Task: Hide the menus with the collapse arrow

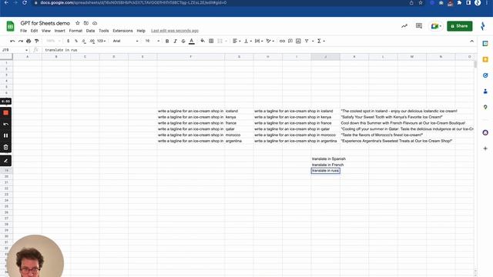Action: click(471, 41)
